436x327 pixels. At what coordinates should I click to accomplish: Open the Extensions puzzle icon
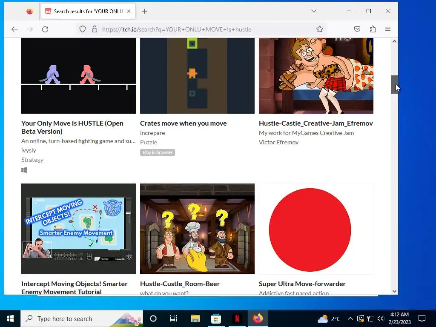pyautogui.click(x=373, y=29)
